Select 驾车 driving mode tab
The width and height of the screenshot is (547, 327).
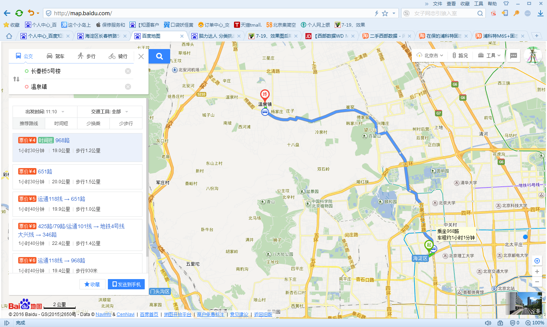coord(55,56)
